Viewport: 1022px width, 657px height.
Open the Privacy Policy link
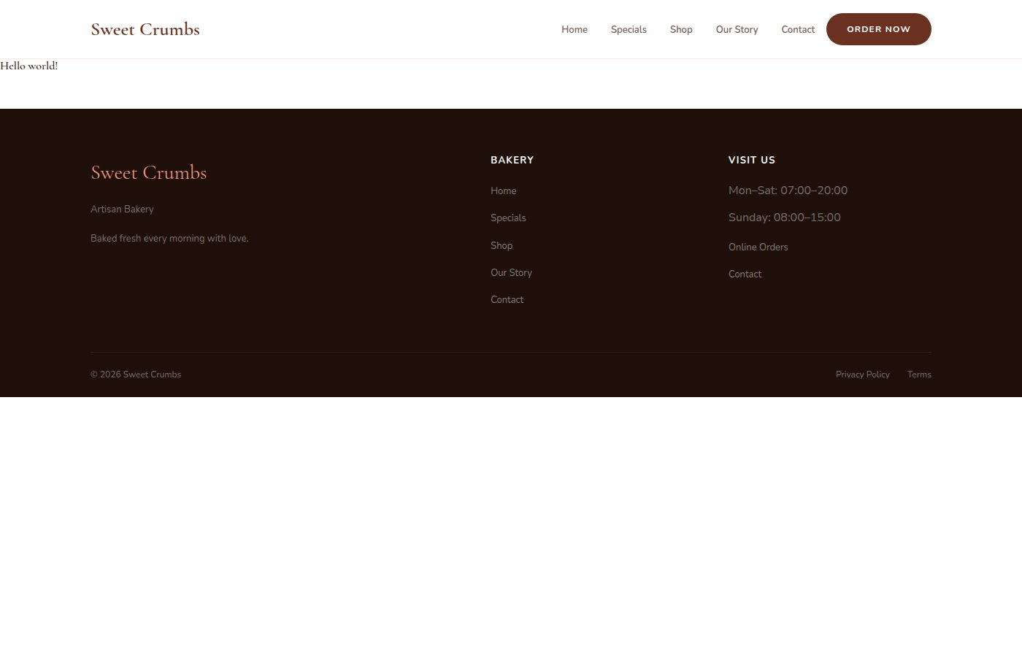coord(863,374)
